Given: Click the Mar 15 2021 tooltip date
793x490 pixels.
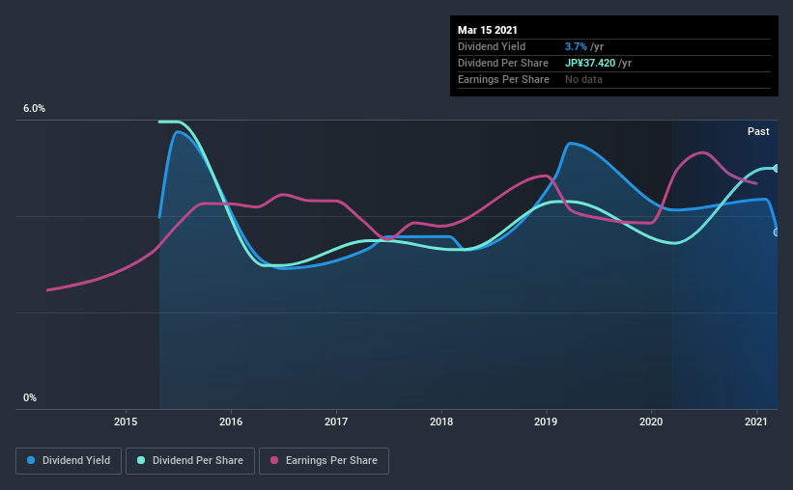Looking at the screenshot, I should pyautogui.click(x=488, y=30).
